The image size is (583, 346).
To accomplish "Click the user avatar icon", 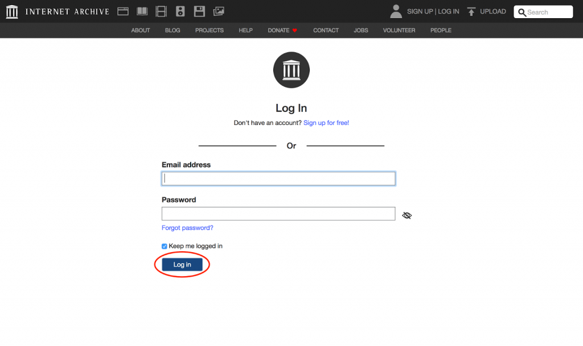I will 396,11.
